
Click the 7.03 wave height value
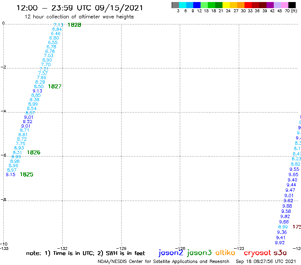tap(48, 55)
